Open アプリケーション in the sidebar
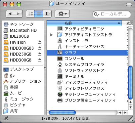This screenshot has height=123, width=135. [22, 81]
